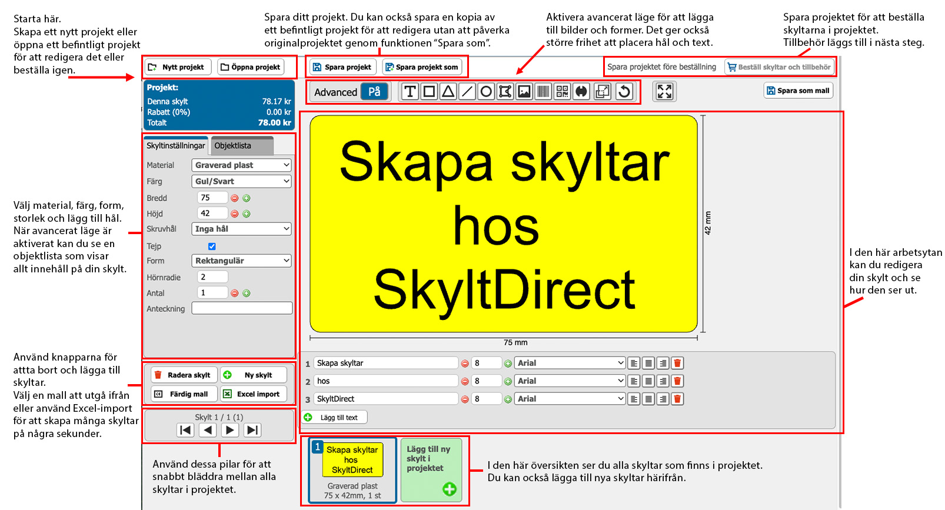Open the Arial font dropdown for row 1

tap(570, 364)
